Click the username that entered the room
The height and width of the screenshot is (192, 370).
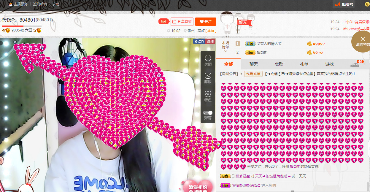[247, 185]
